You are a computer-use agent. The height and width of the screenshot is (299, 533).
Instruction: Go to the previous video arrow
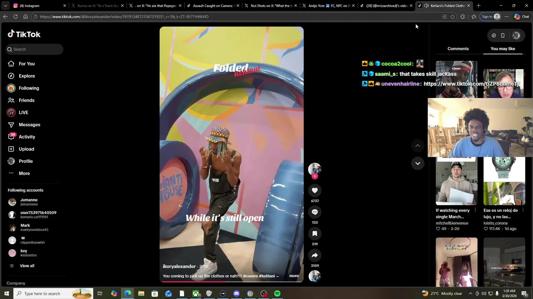(x=418, y=146)
